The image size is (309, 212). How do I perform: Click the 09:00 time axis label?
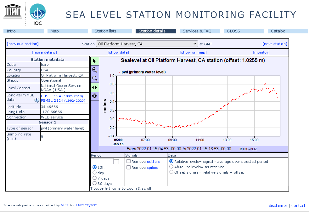[172, 140]
